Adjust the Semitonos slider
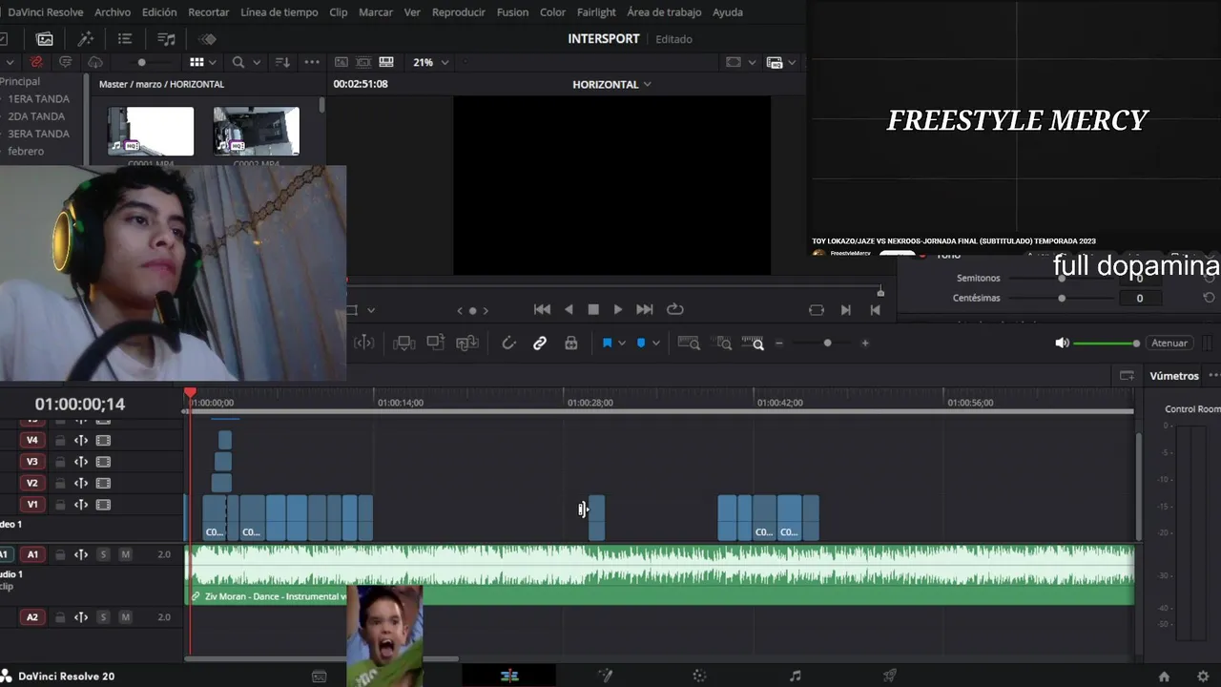The width and height of the screenshot is (1221, 687). tap(1062, 279)
